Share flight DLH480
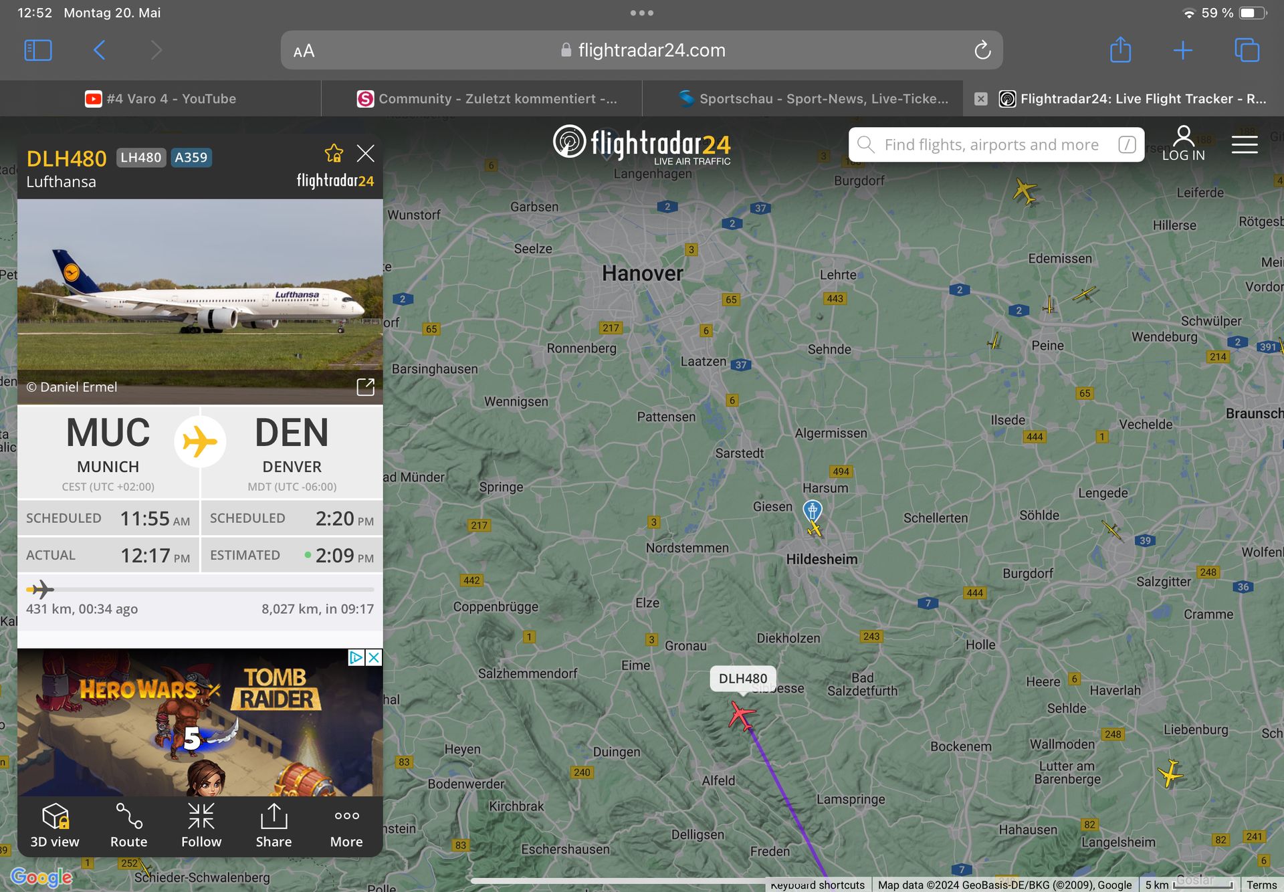This screenshot has height=892, width=1284. (x=274, y=825)
